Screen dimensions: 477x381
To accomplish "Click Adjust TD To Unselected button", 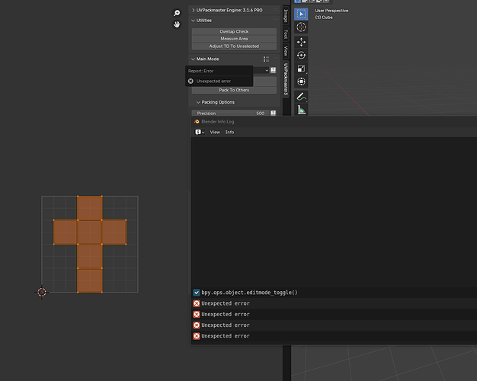I will [x=234, y=46].
